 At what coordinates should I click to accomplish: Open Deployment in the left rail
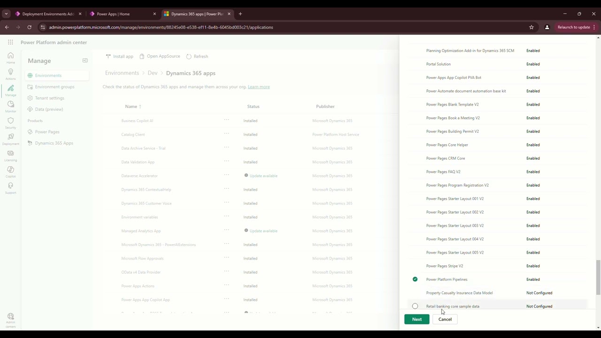[10, 139]
